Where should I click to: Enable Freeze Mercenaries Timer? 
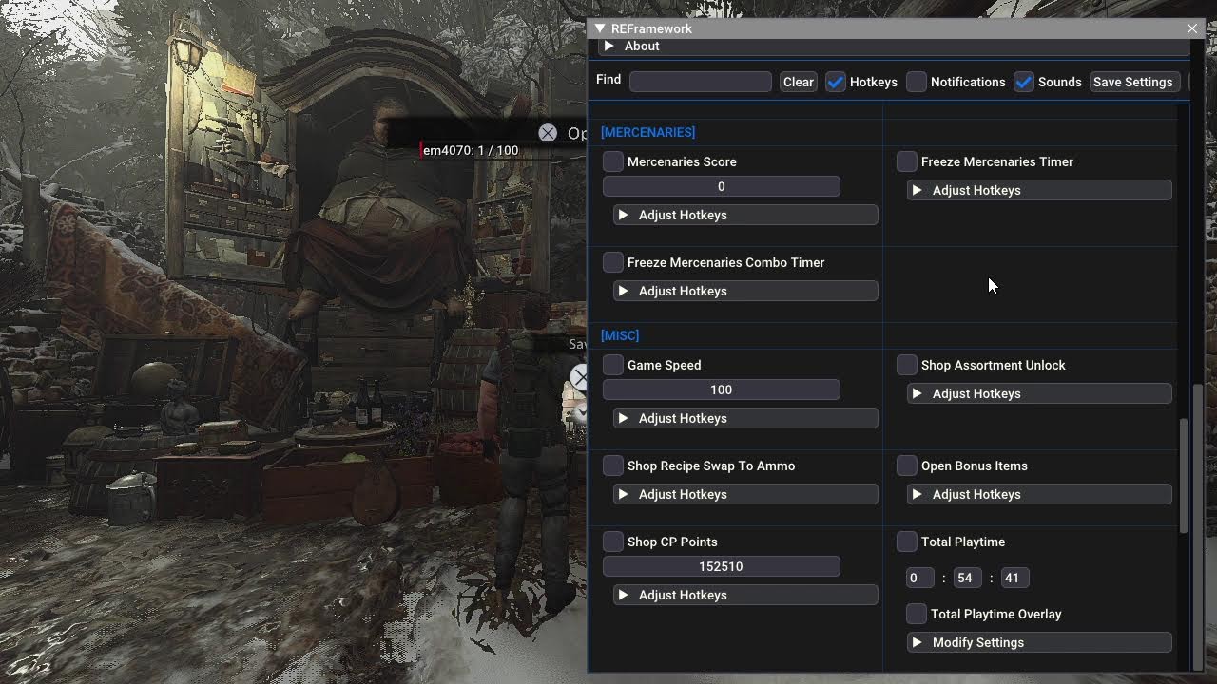pyautogui.click(x=907, y=161)
